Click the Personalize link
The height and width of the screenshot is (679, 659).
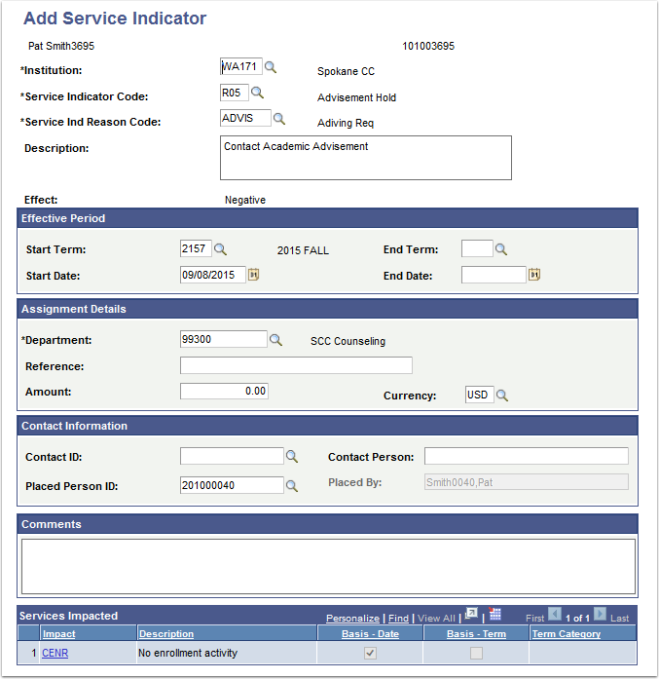pyautogui.click(x=352, y=619)
